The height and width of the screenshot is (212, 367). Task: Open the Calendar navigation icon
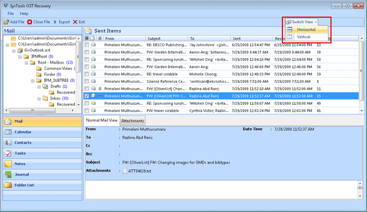(8, 132)
